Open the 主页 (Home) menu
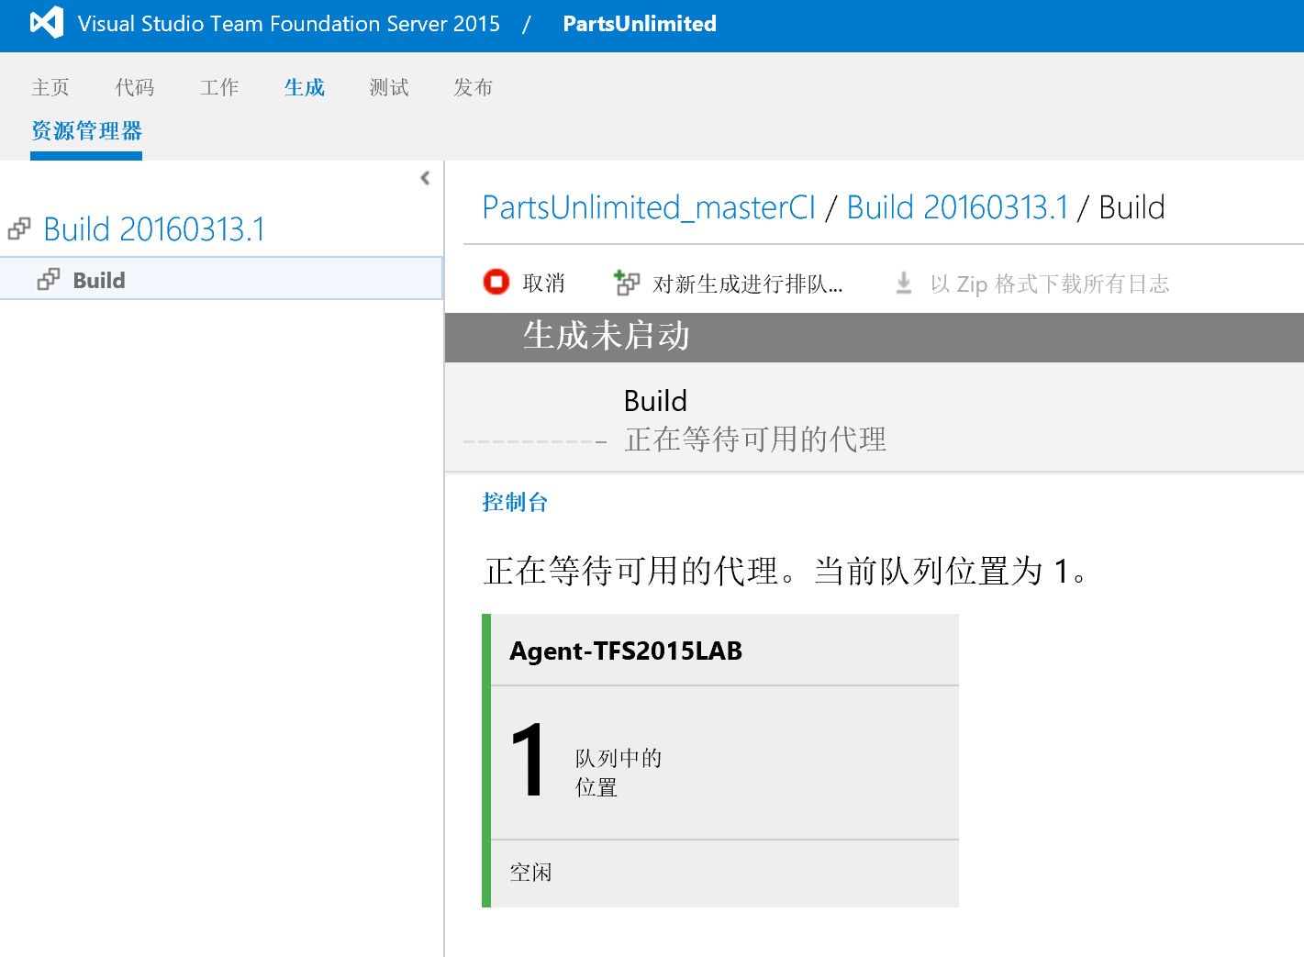1304x957 pixels. tap(50, 87)
